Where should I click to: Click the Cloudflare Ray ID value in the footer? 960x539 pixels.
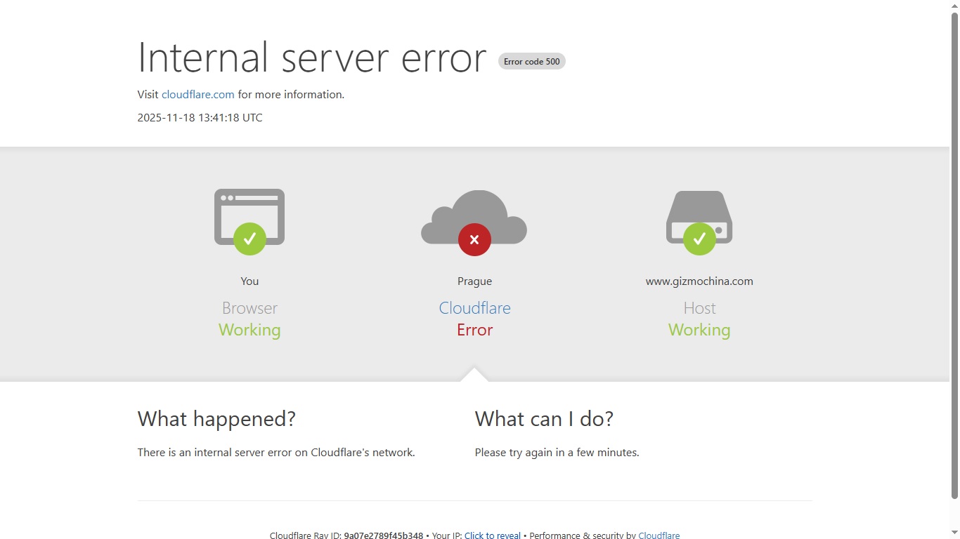pyautogui.click(x=383, y=535)
